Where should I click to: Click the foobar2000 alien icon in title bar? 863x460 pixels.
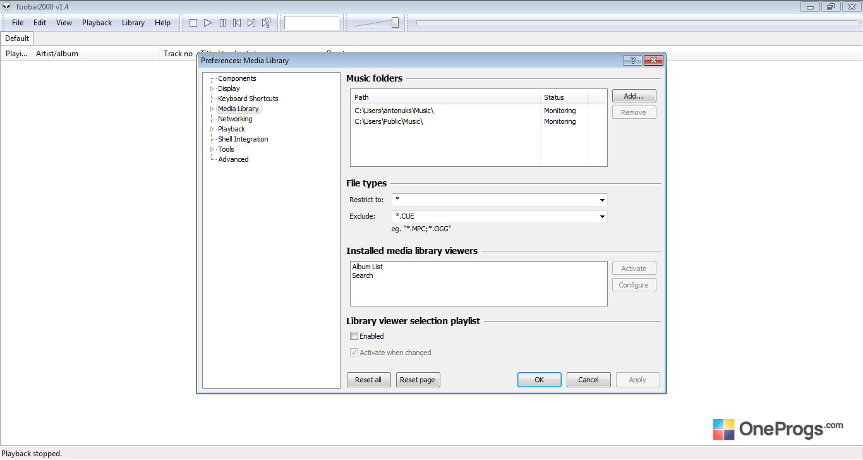7,6
